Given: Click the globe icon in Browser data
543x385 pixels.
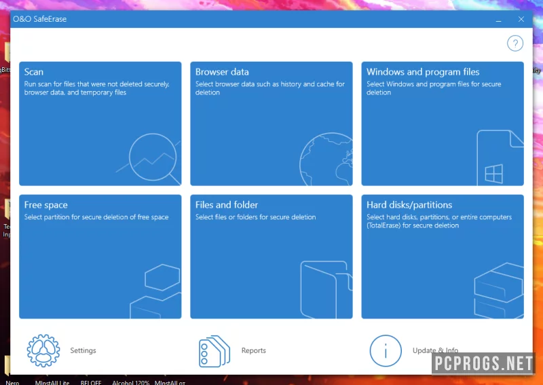Looking at the screenshot, I should [x=326, y=159].
